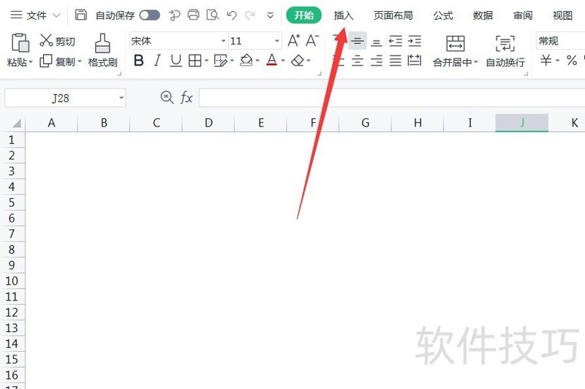585x389 pixels.
Task: Click the Undo arrow
Action: [232, 15]
